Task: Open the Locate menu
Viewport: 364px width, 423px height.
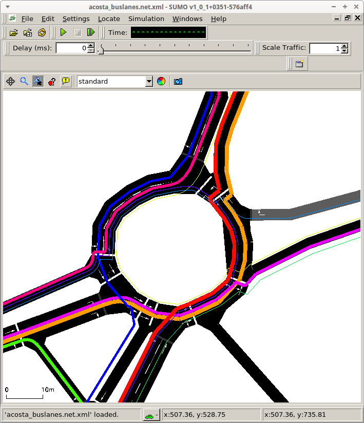Action: coord(109,18)
